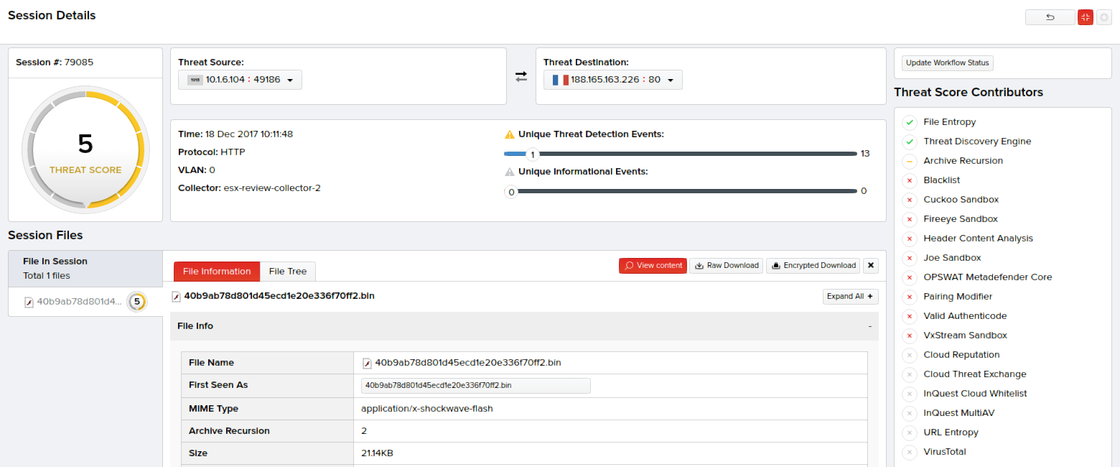Image resolution: width=1120 pixels, height=467 pixels.
Task: Adjust Unique Informational Events slider handle
Action: coord(510,191)
